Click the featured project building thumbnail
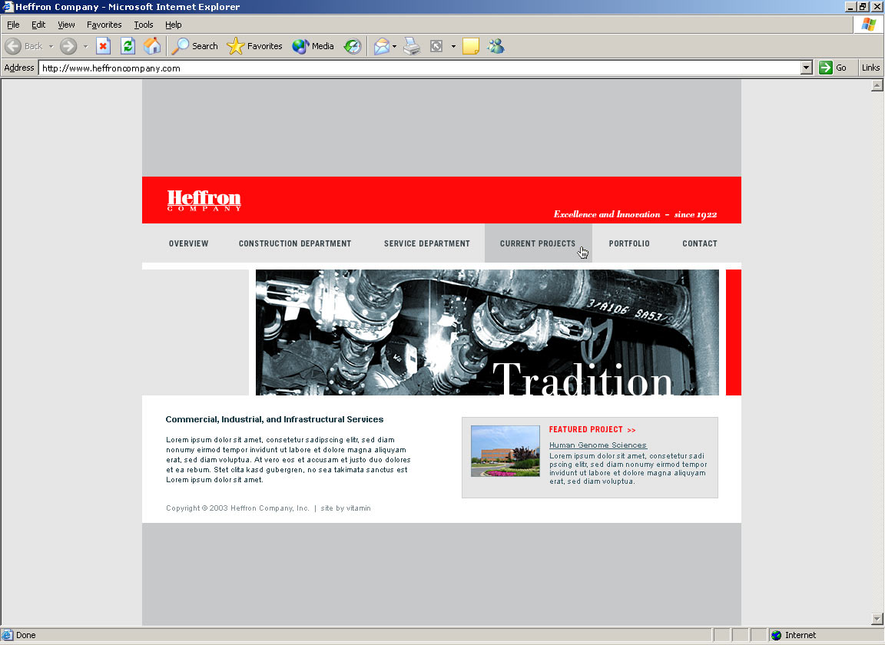885x645 pixels. coord(505,451)
